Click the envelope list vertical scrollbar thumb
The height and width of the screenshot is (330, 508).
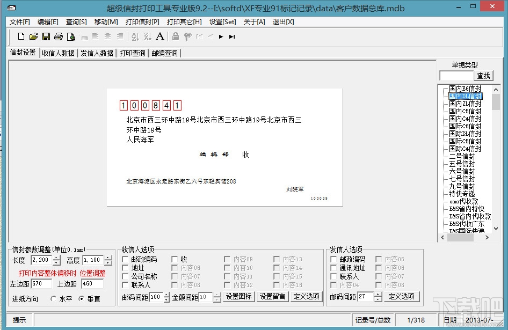pos(496,102)
